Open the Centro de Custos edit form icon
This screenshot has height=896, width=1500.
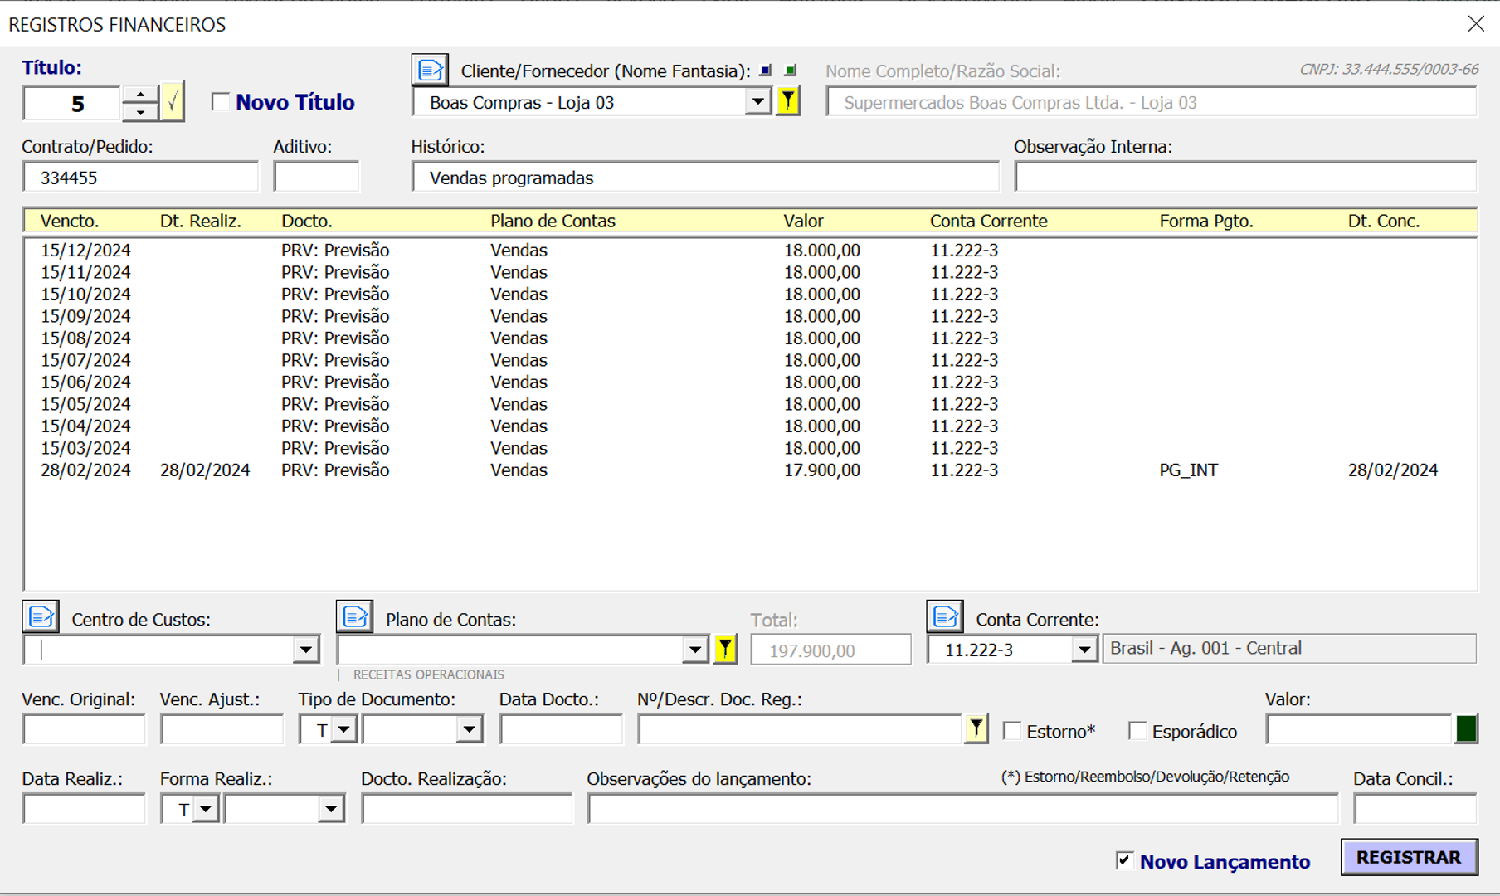(41, 617)
